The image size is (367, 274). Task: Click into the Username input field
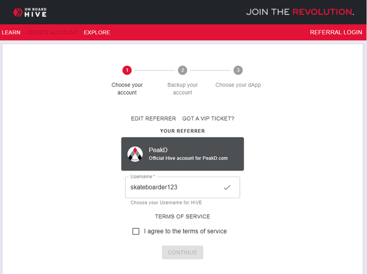coord(183,187)
